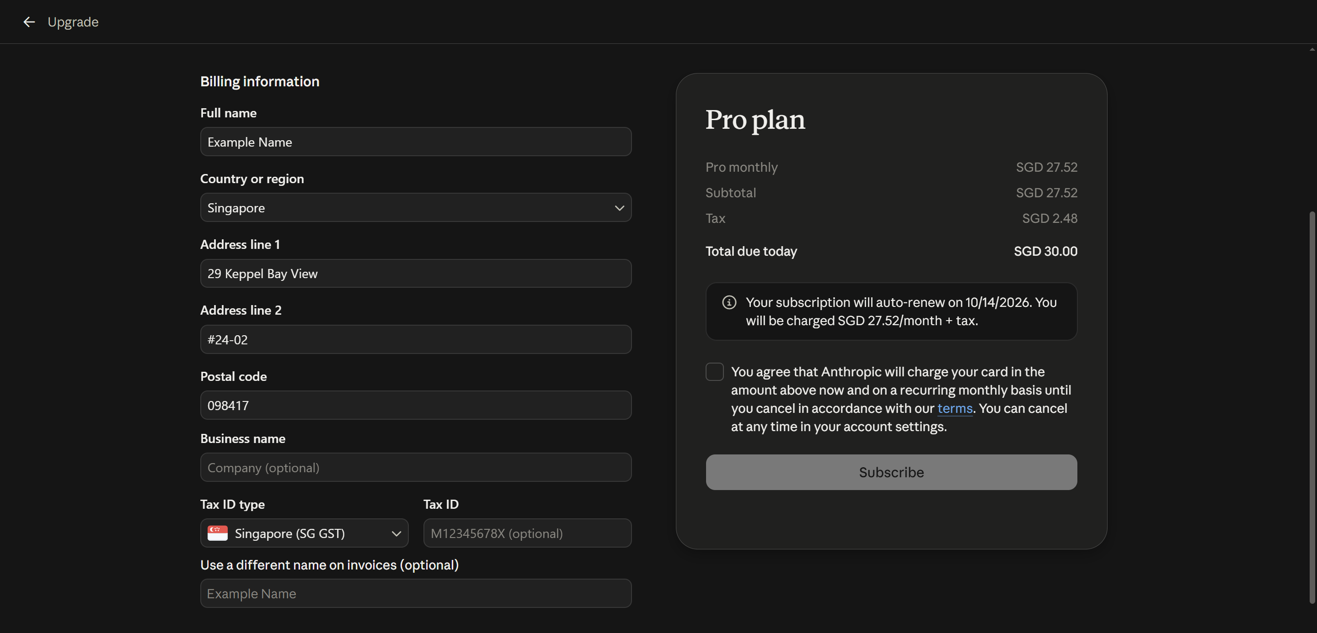Check the recurring charge agreement checkbox

click(715, 372)
